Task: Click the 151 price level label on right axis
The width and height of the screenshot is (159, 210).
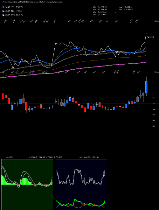Action: tap(153, 121)
